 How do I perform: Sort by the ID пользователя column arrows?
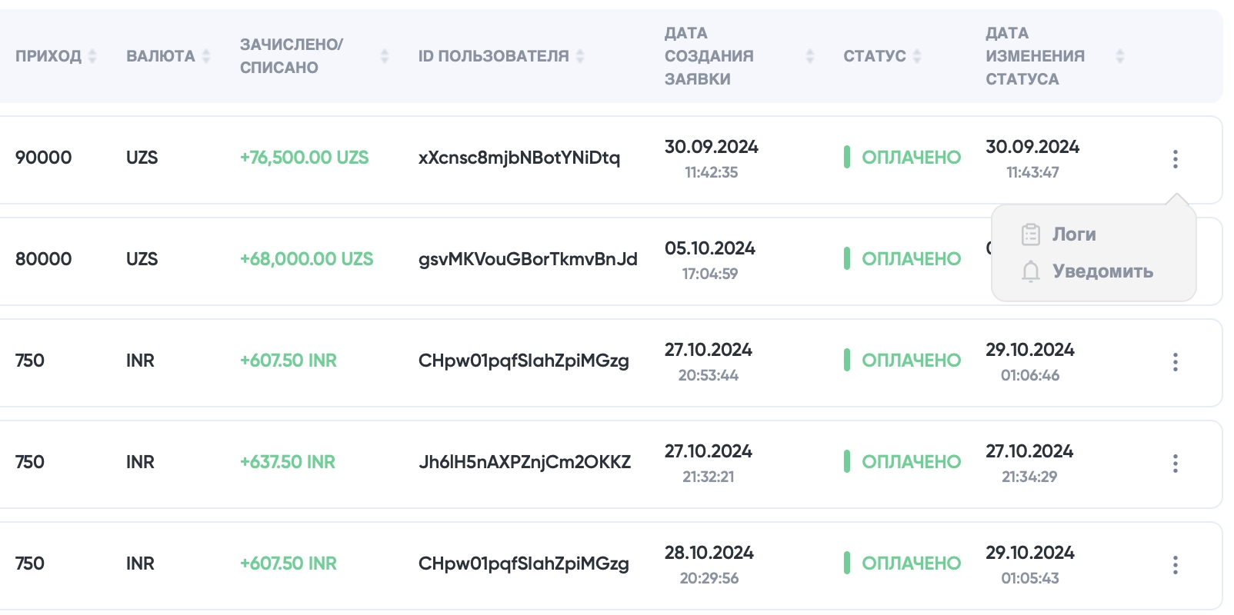pos(580,56)
